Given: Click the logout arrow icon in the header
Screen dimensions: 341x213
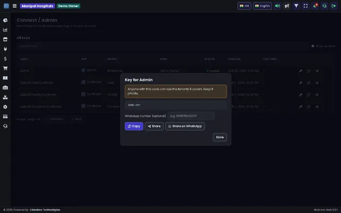Looking at the screenshot, I should (334, 6).
